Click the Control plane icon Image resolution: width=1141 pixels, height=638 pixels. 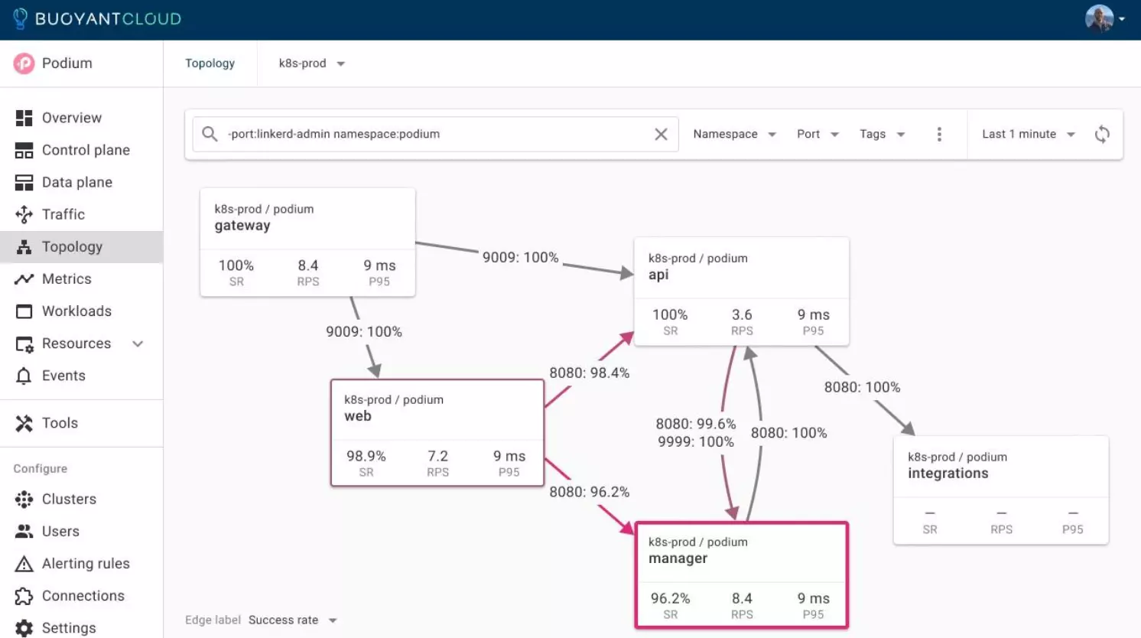[24, 150]
